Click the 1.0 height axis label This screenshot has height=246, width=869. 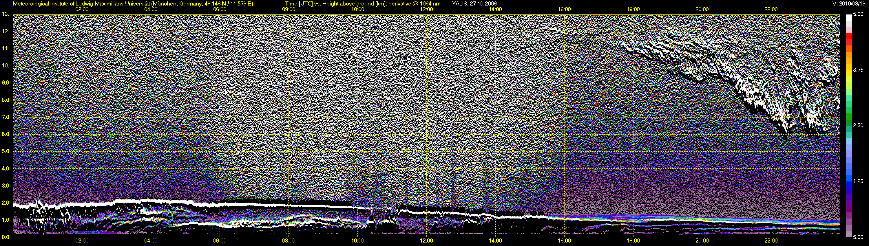(6, 220)
